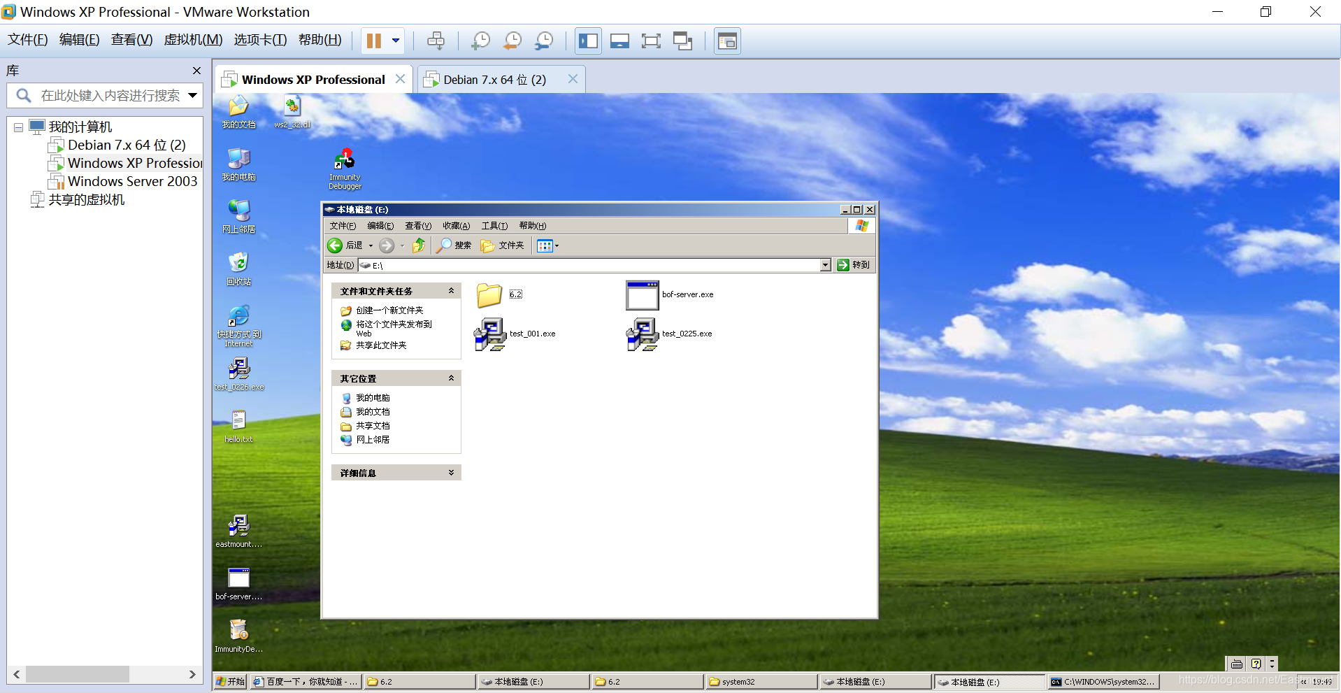This screenshot has height=693, width=1341.
Task: Switch to Unity mode
Action: pyautogui.click(x=682, y=41)
